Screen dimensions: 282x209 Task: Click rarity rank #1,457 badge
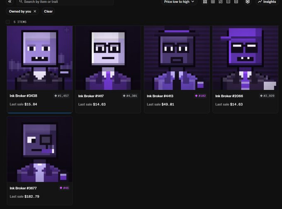(x=61, y=96)
